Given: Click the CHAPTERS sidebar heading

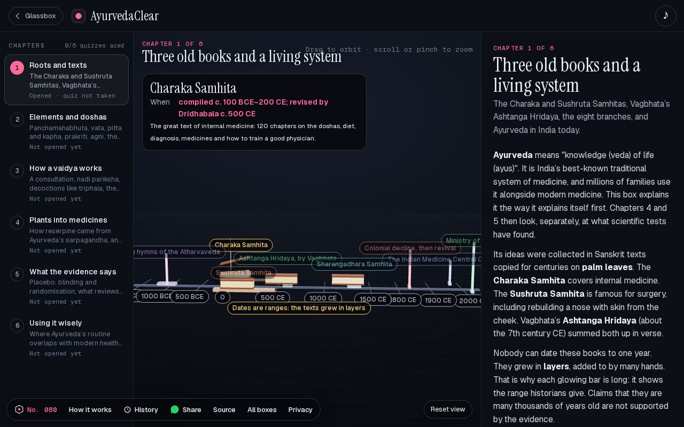Looking at the screenshot, I should 27,46.
